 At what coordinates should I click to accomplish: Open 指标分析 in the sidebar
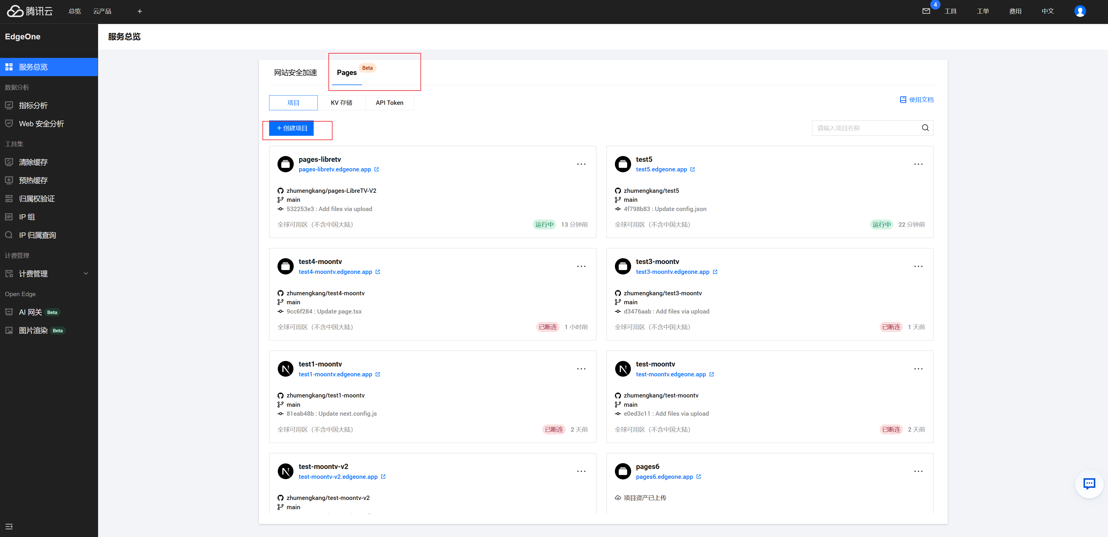click(49, 105)
